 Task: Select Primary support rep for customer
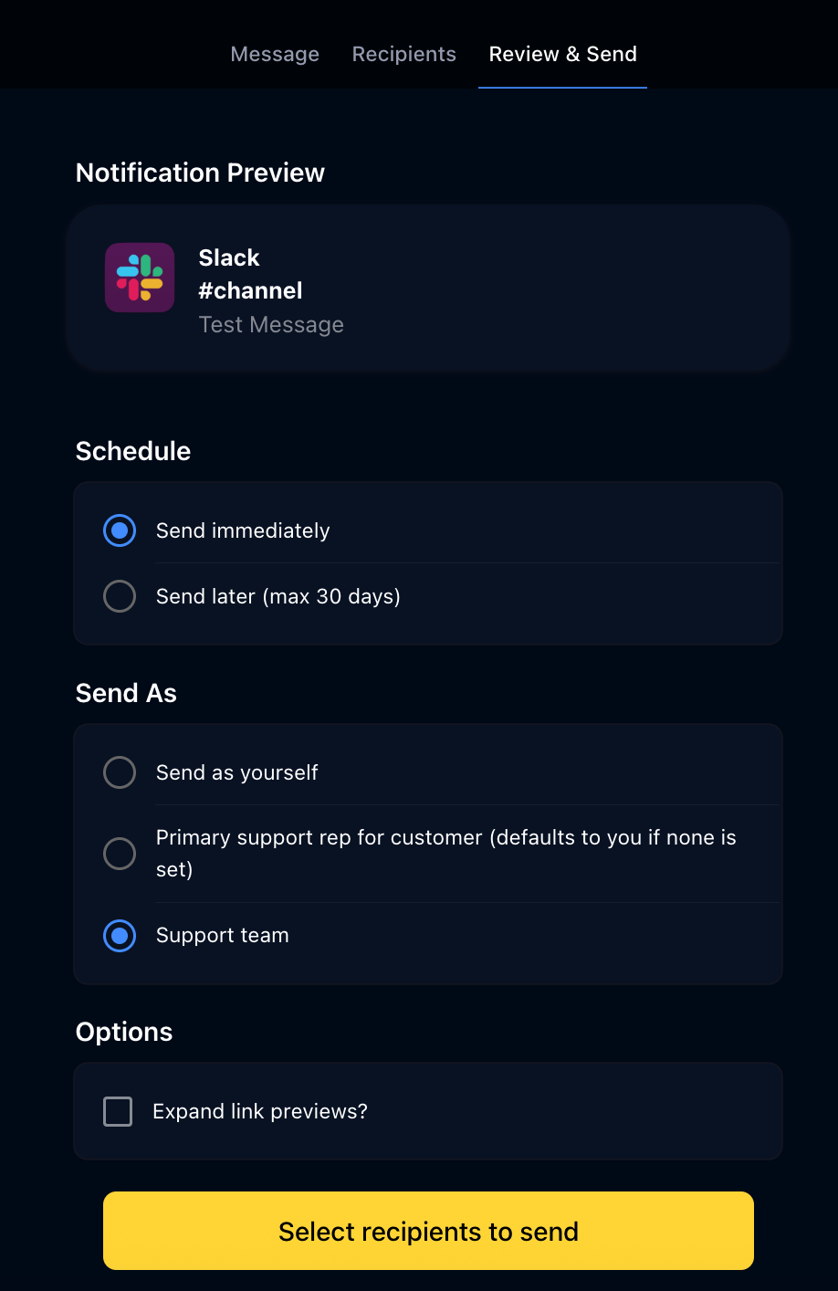[120, 854]
